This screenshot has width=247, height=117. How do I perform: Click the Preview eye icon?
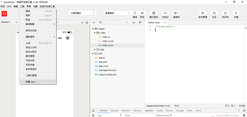tap(142, 13)
